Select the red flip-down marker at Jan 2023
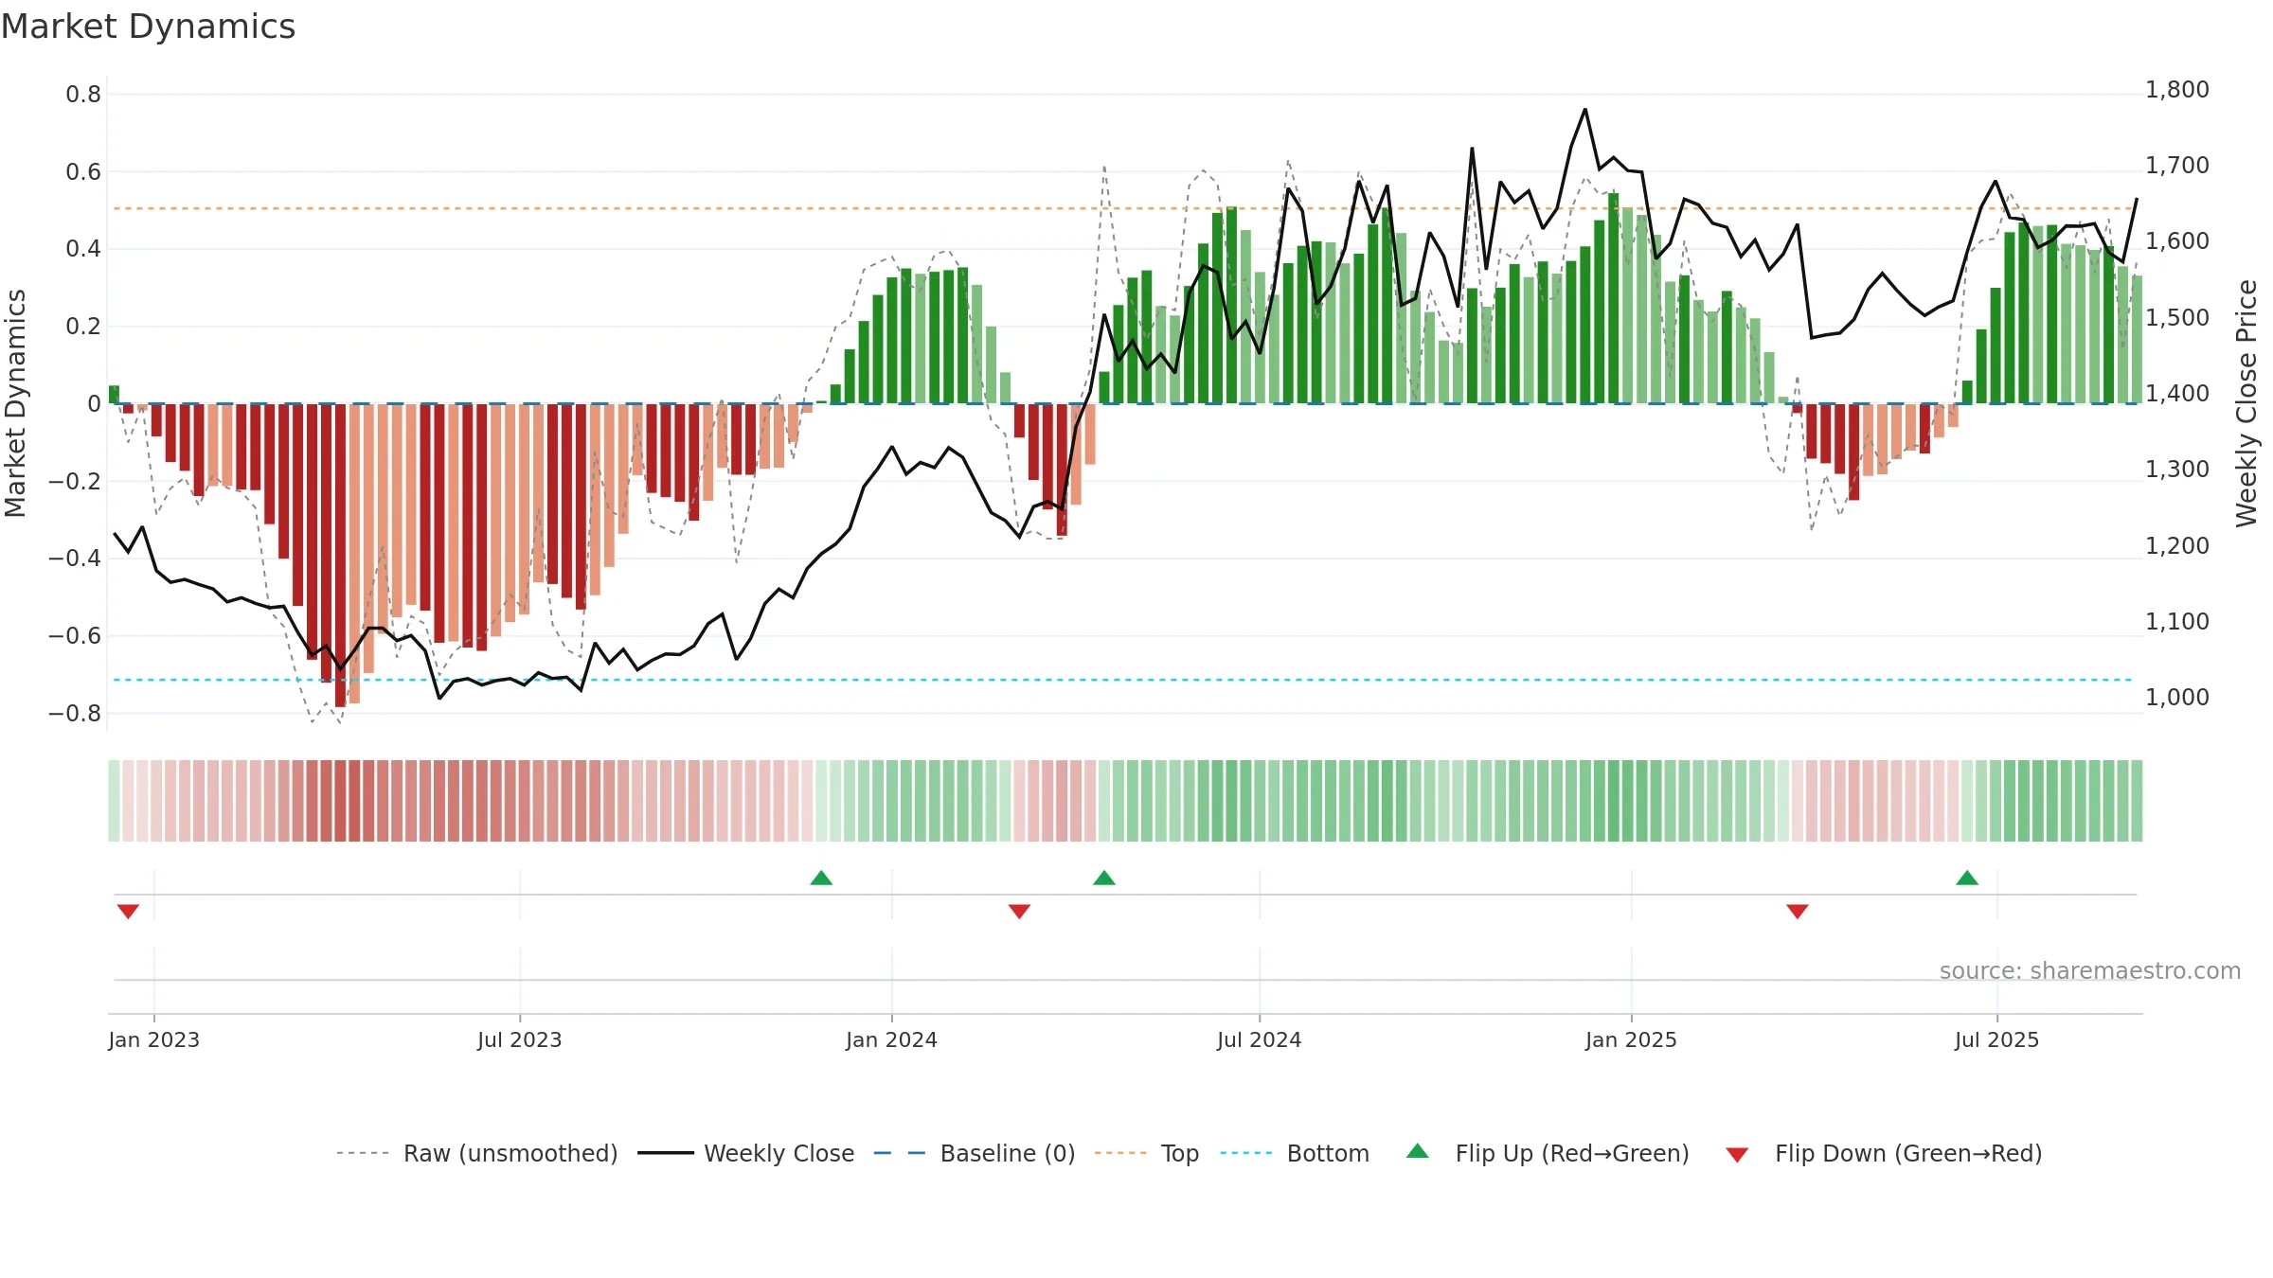Viewport: 2273px width, 1278px height. (128, 911)
